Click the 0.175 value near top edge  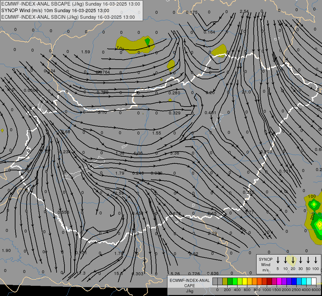192,12
